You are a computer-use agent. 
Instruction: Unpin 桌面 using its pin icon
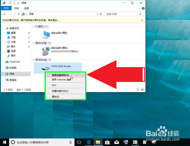tap(29, 33)
